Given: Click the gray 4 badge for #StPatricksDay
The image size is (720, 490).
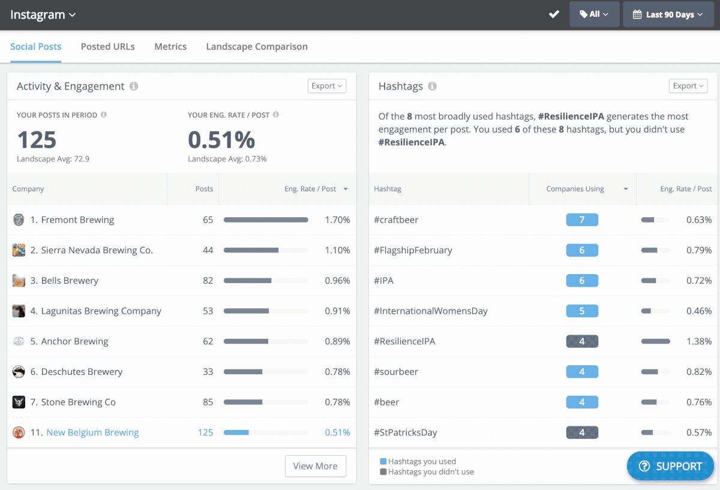Looking at the screenshot, I should coord(582,432).
